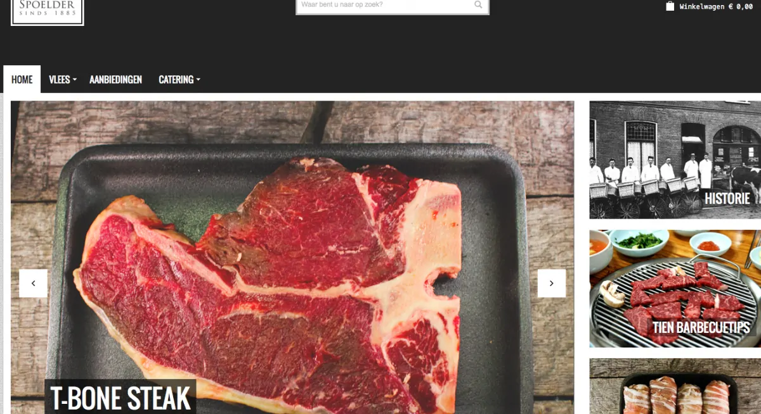
Task: Expand the Catering dropdown menu
Action: pos(179,80)
